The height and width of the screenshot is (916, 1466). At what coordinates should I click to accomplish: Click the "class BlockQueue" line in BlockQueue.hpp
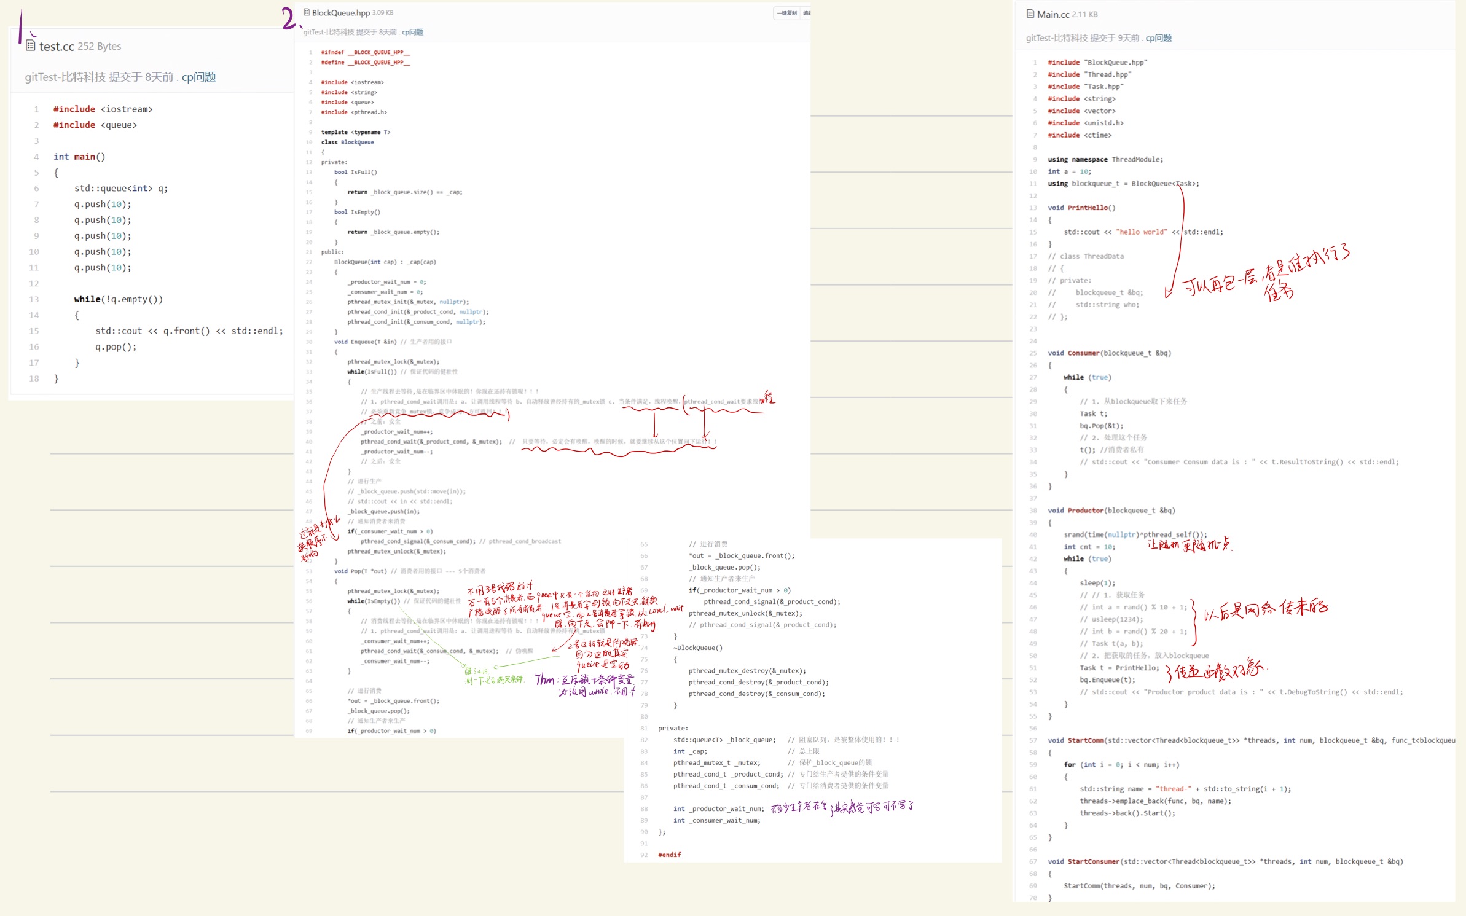click(x=347, y=142)
